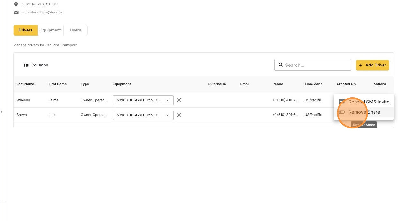Select the Jaime first name cell
The height and width of the screenshot is (221, 398).
(x=53, y=100)
